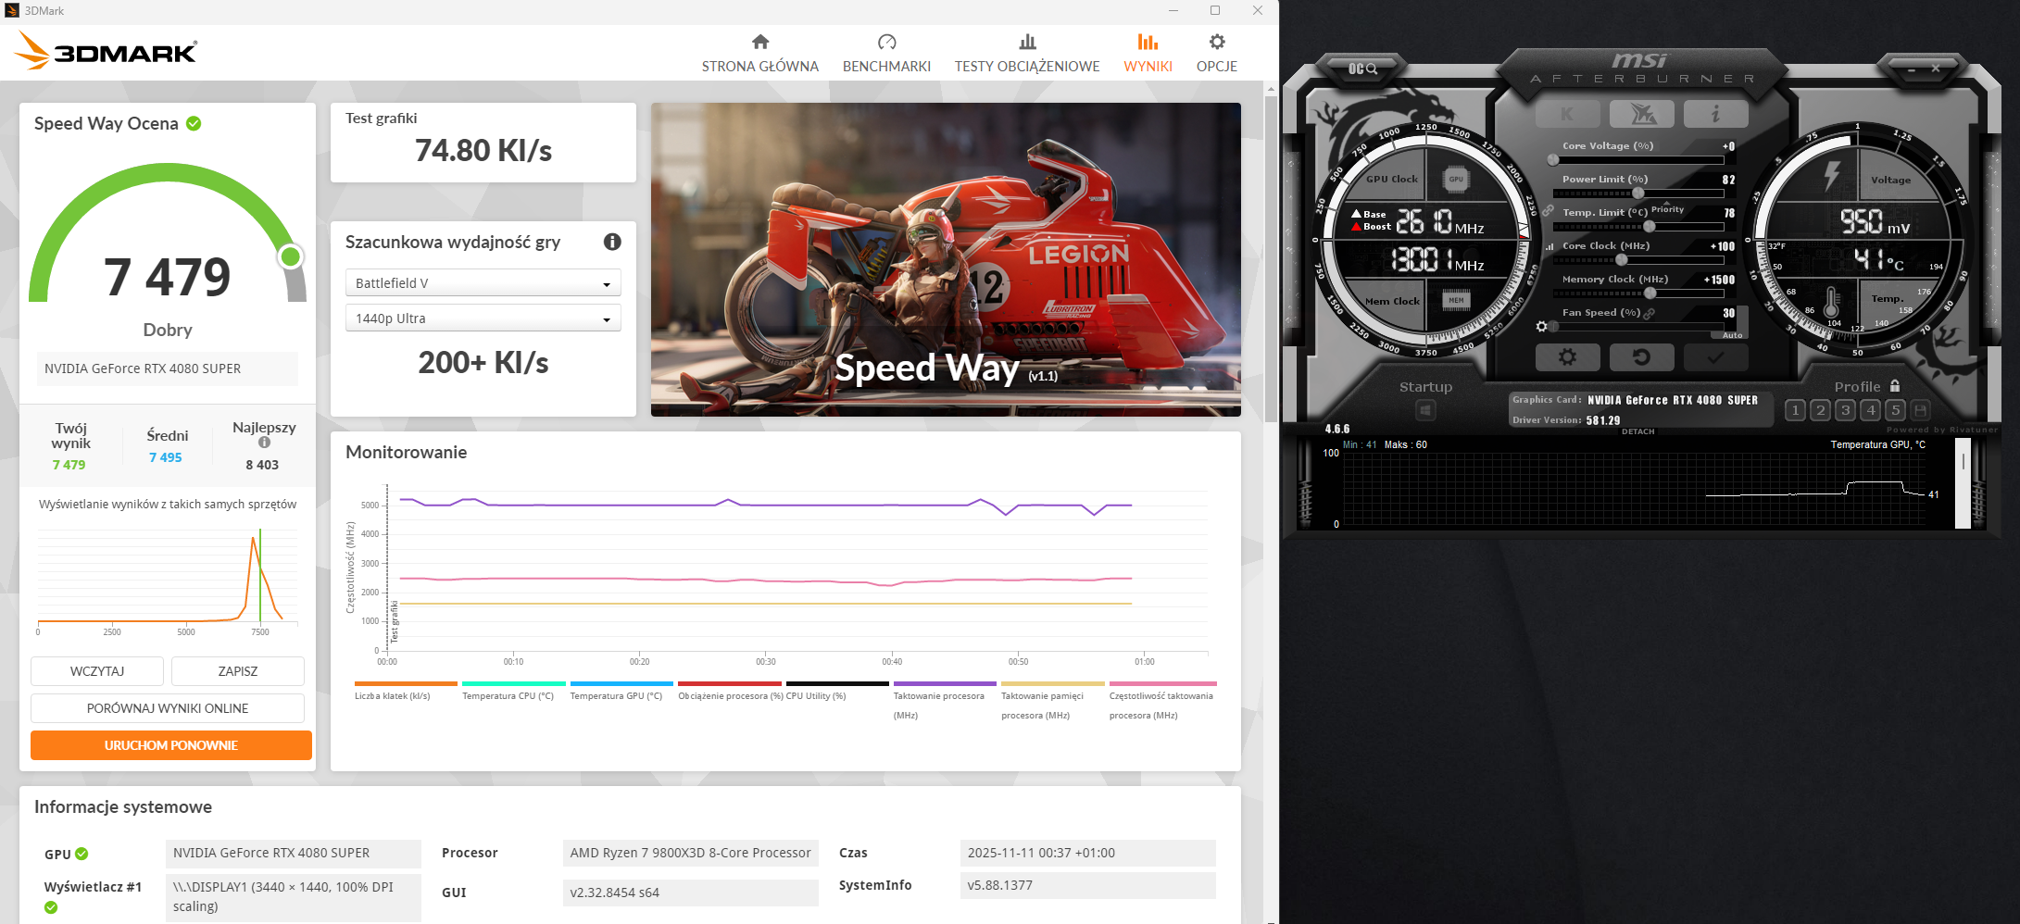Click the Memory Clock slider handle
This screenshot has height=924, width=2020.
(1650, 293)
